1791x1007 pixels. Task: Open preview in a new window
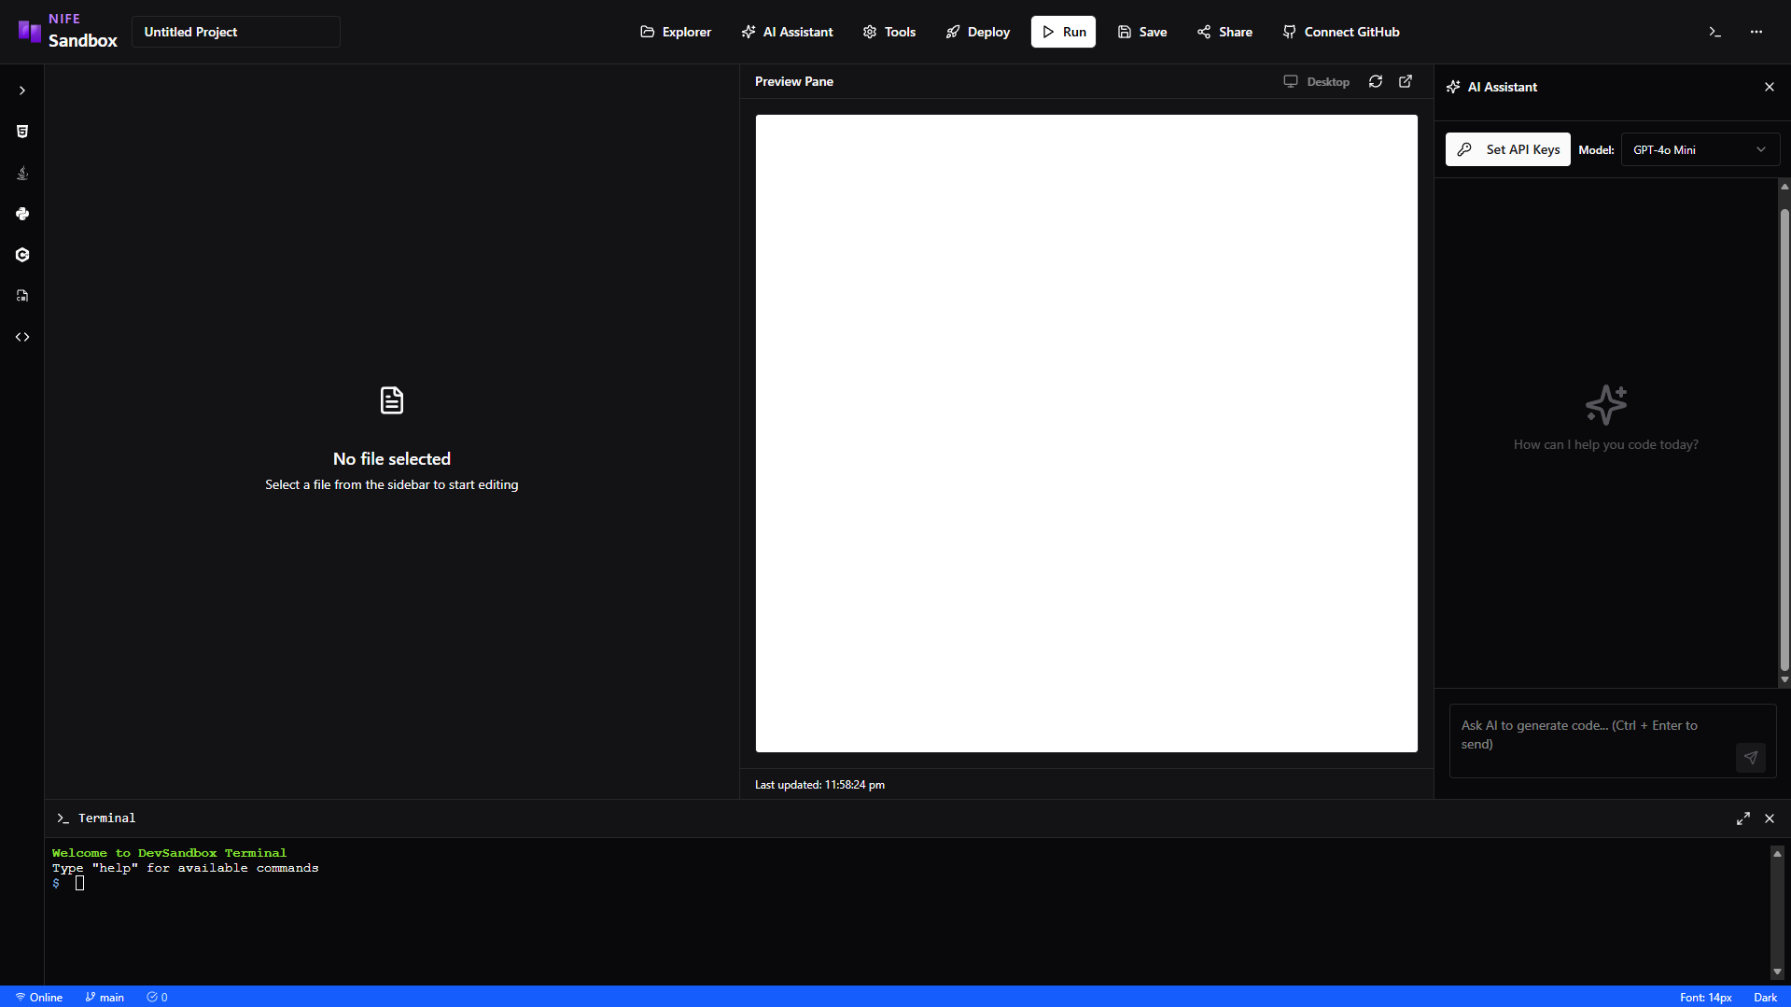[1405, 82]
